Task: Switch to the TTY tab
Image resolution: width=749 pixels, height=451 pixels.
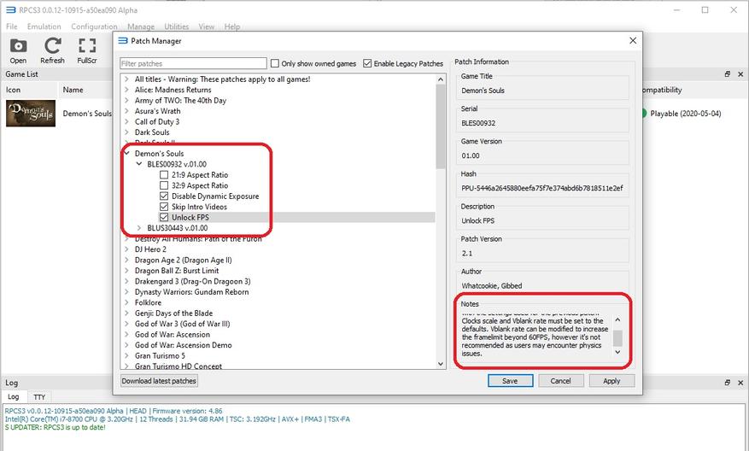Action: 39,396
